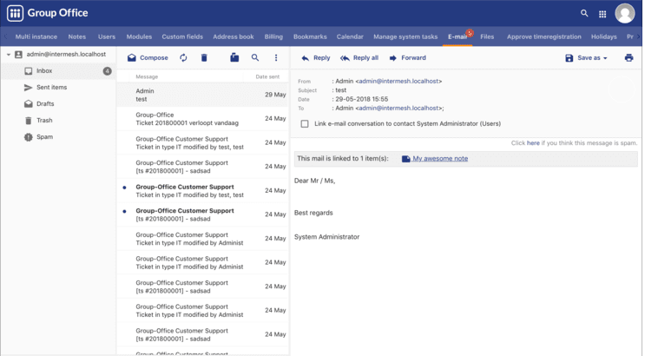
Task: Click the Compose button
Action: (x=148, y=58)
